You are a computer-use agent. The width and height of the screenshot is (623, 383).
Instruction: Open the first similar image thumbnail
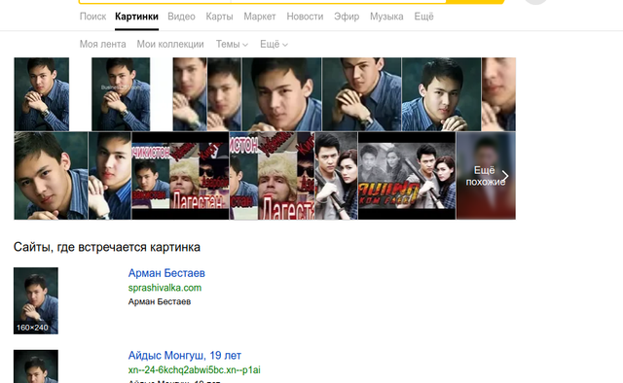[x=42, y=94]
